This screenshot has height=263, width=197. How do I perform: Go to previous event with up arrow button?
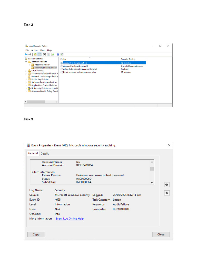click(167, 185)
